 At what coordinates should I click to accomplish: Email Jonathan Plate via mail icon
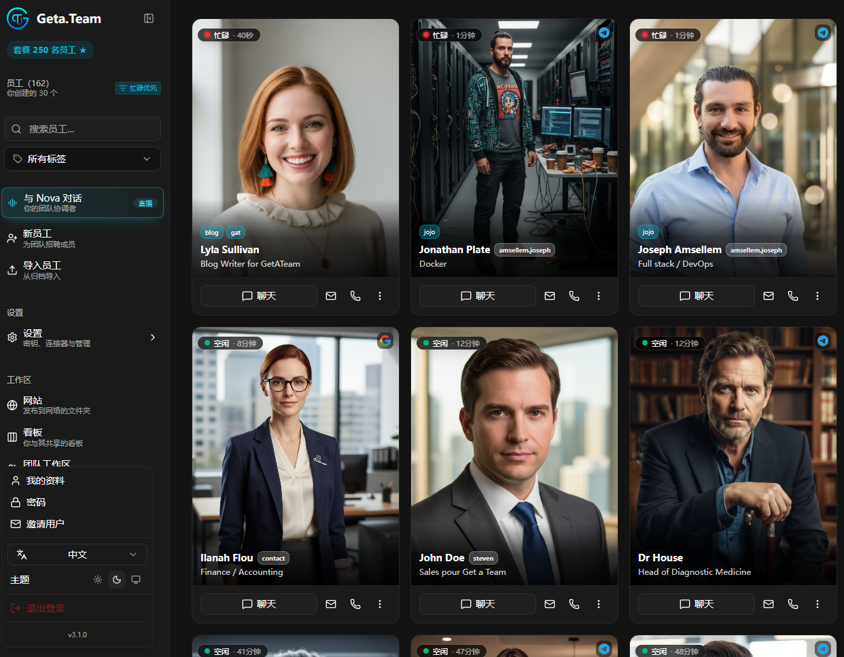550,296
